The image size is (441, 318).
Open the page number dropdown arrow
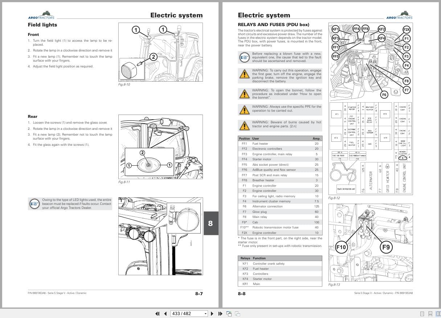click(205, 314)
